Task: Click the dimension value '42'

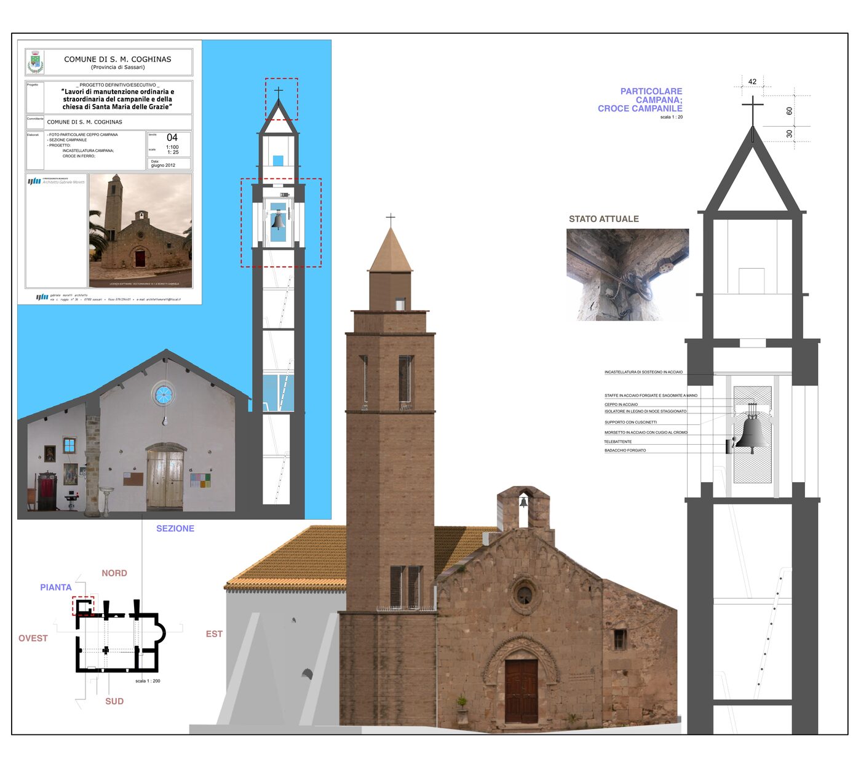Action: point(752,82)
